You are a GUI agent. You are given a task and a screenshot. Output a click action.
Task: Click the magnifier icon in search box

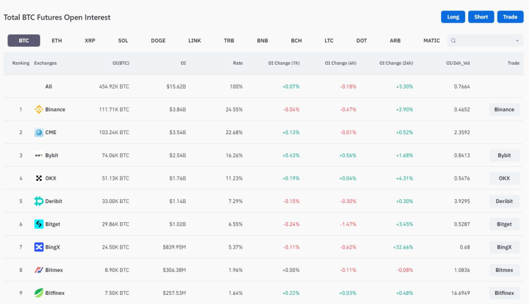point(453,41)
